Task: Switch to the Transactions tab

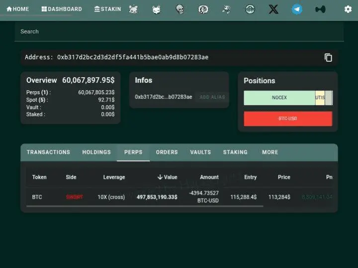Action: pos(48,152)
